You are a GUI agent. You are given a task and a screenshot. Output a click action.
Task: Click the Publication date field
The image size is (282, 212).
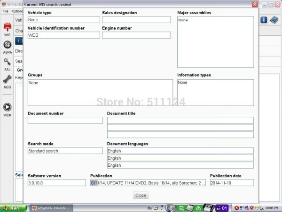(232, 183)
